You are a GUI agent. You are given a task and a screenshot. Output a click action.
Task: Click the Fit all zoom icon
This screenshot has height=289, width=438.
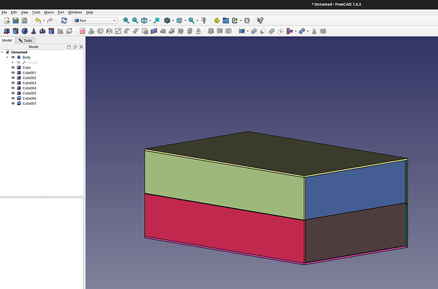click(x=126, y=21)
